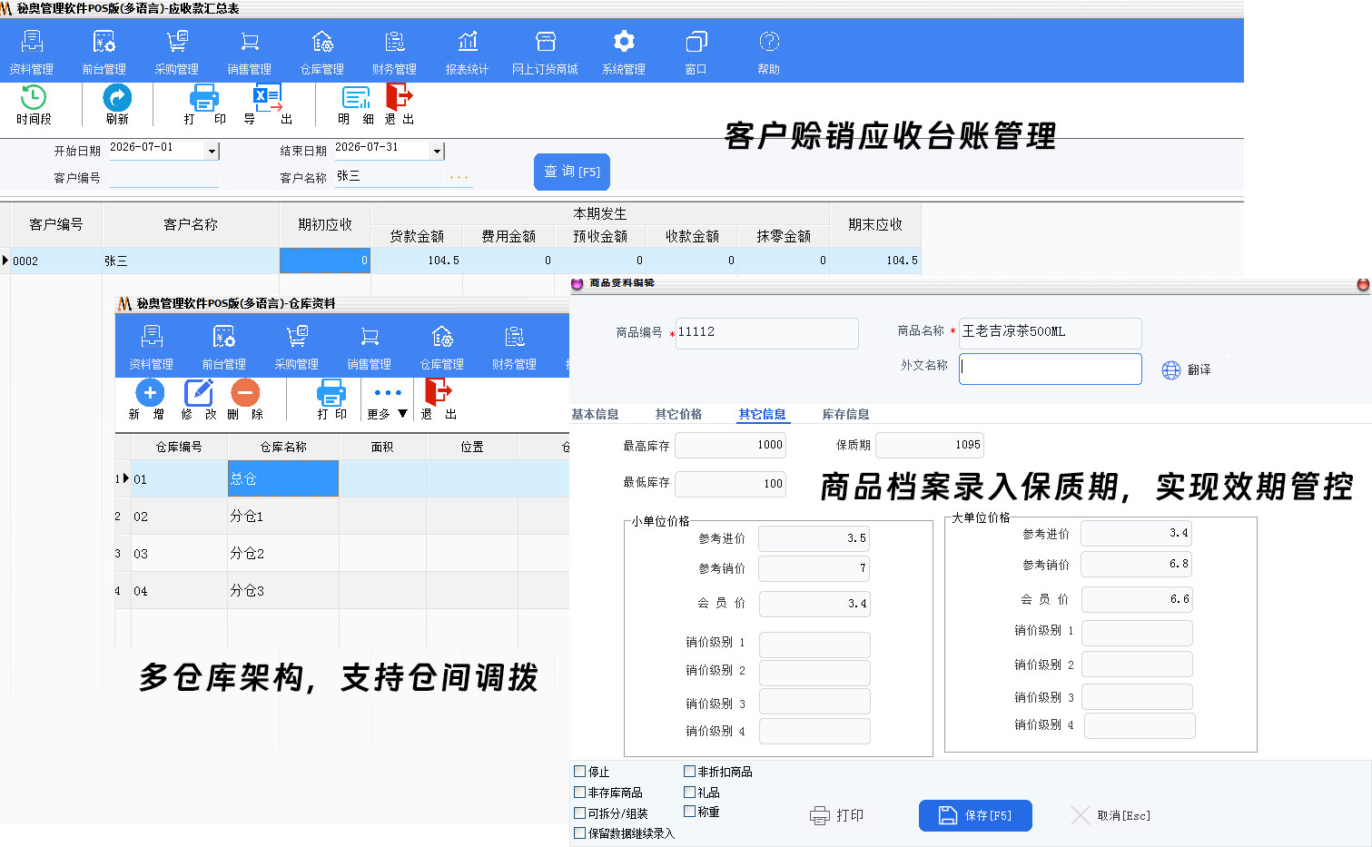This screenshot has height=847, width=1372.
Task: Switch to the 基本信息 tab
Action: pyautogui.click(x=595, y=414)
